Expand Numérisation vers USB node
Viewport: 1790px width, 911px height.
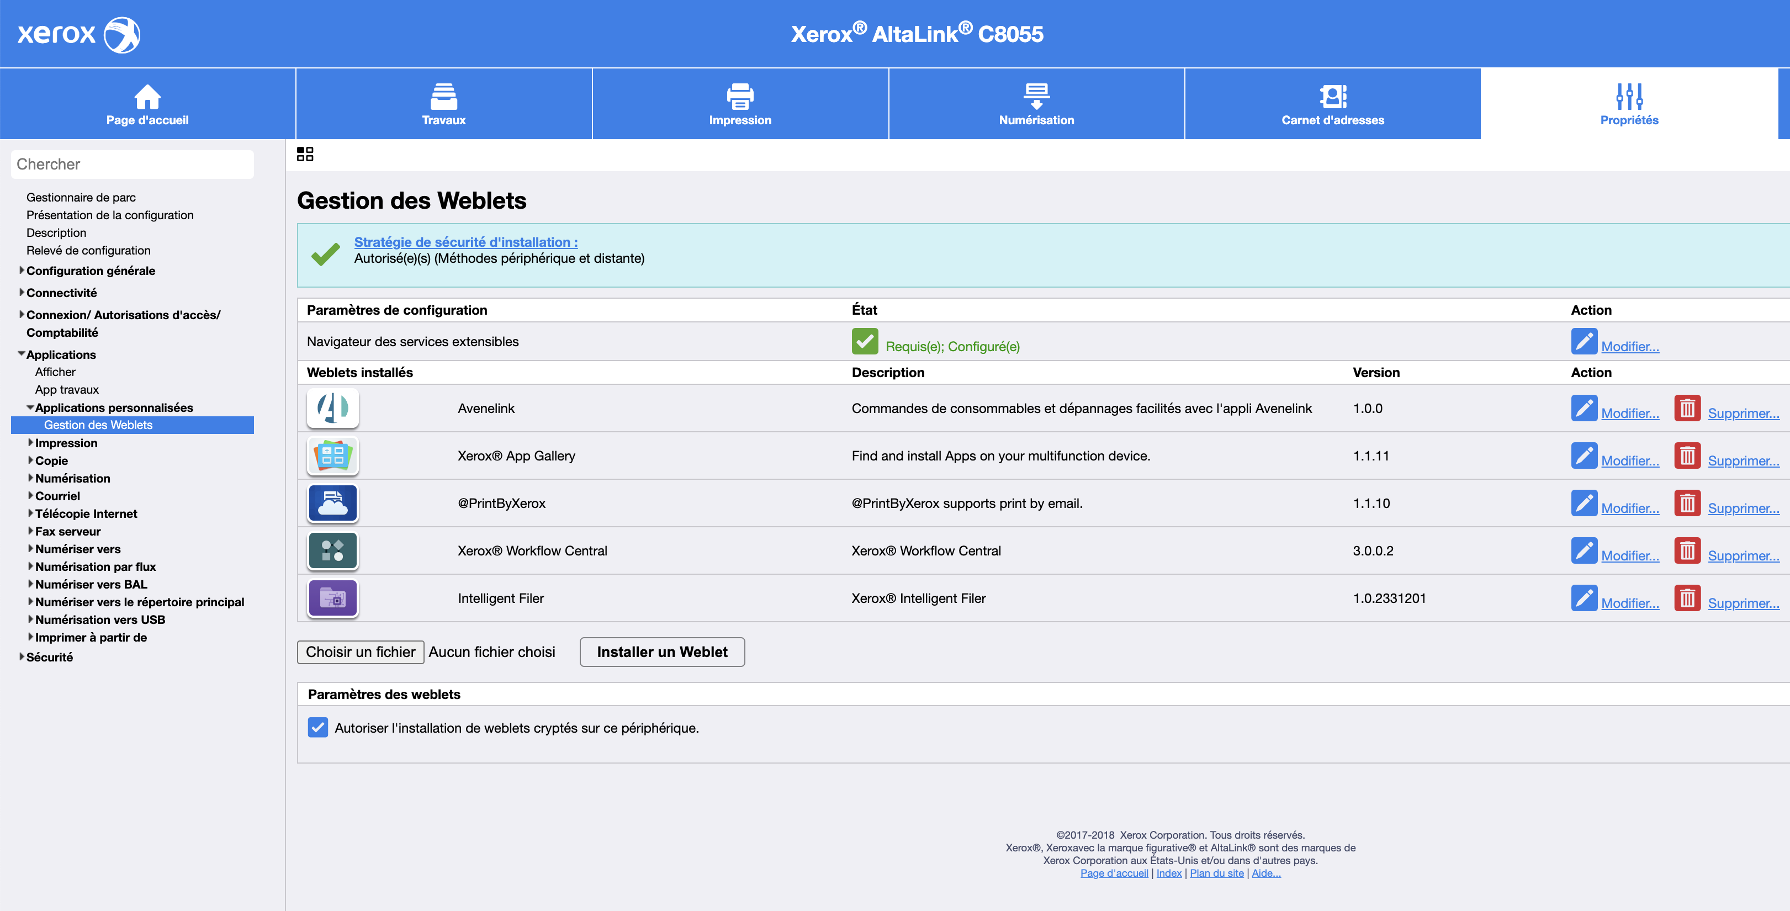[30, 619]
